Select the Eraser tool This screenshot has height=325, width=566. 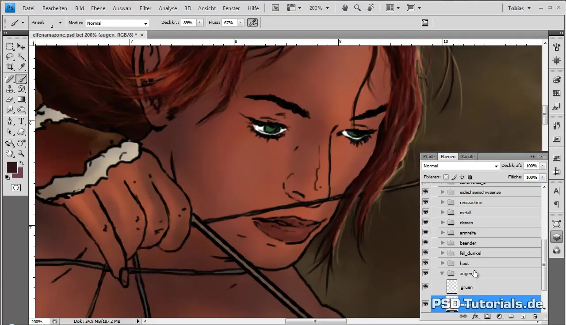(10, 99)
